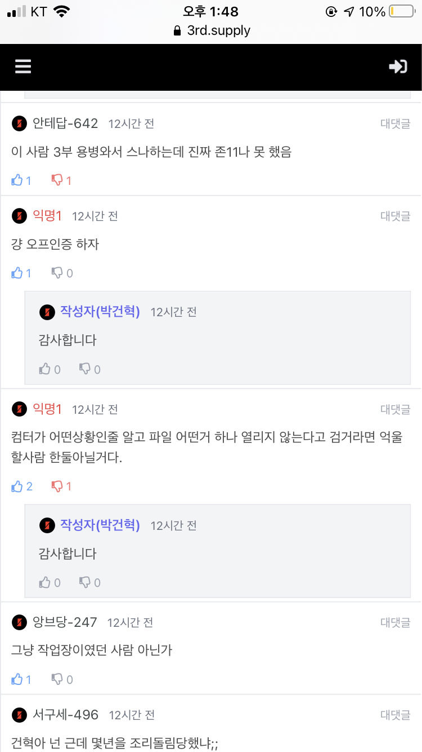Tap the 안테답-642 username
Image resolution: width=422 pixels, height=752 pixels.
(x=65, y=123)
